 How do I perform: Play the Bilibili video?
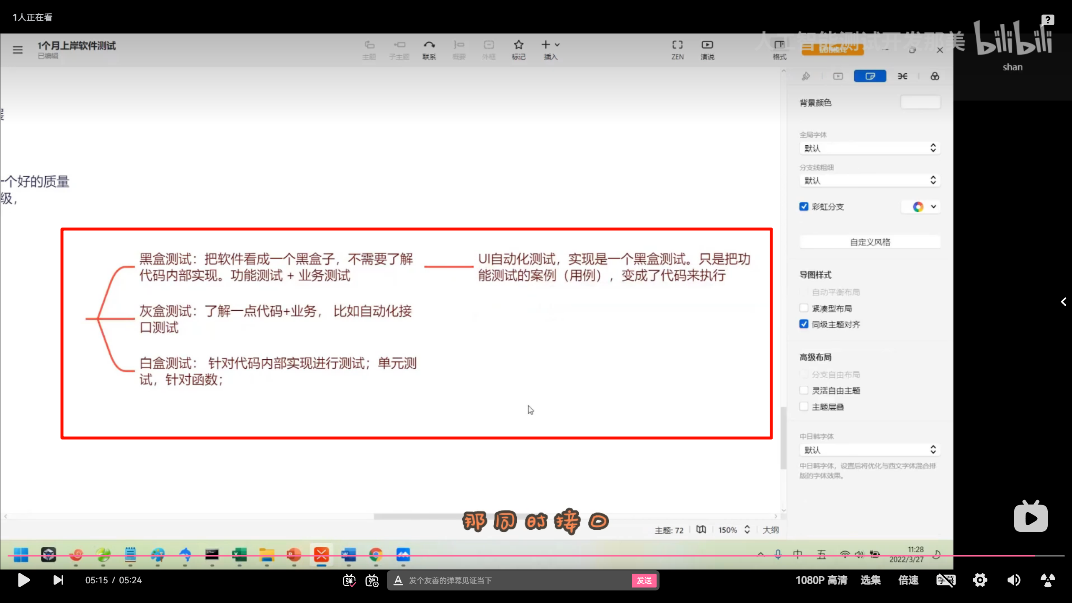coord(23,580)
